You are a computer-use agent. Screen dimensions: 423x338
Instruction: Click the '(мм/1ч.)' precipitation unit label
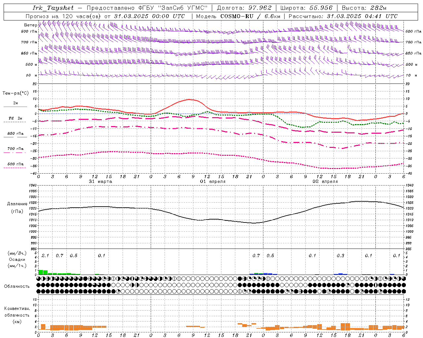point(17,266)
